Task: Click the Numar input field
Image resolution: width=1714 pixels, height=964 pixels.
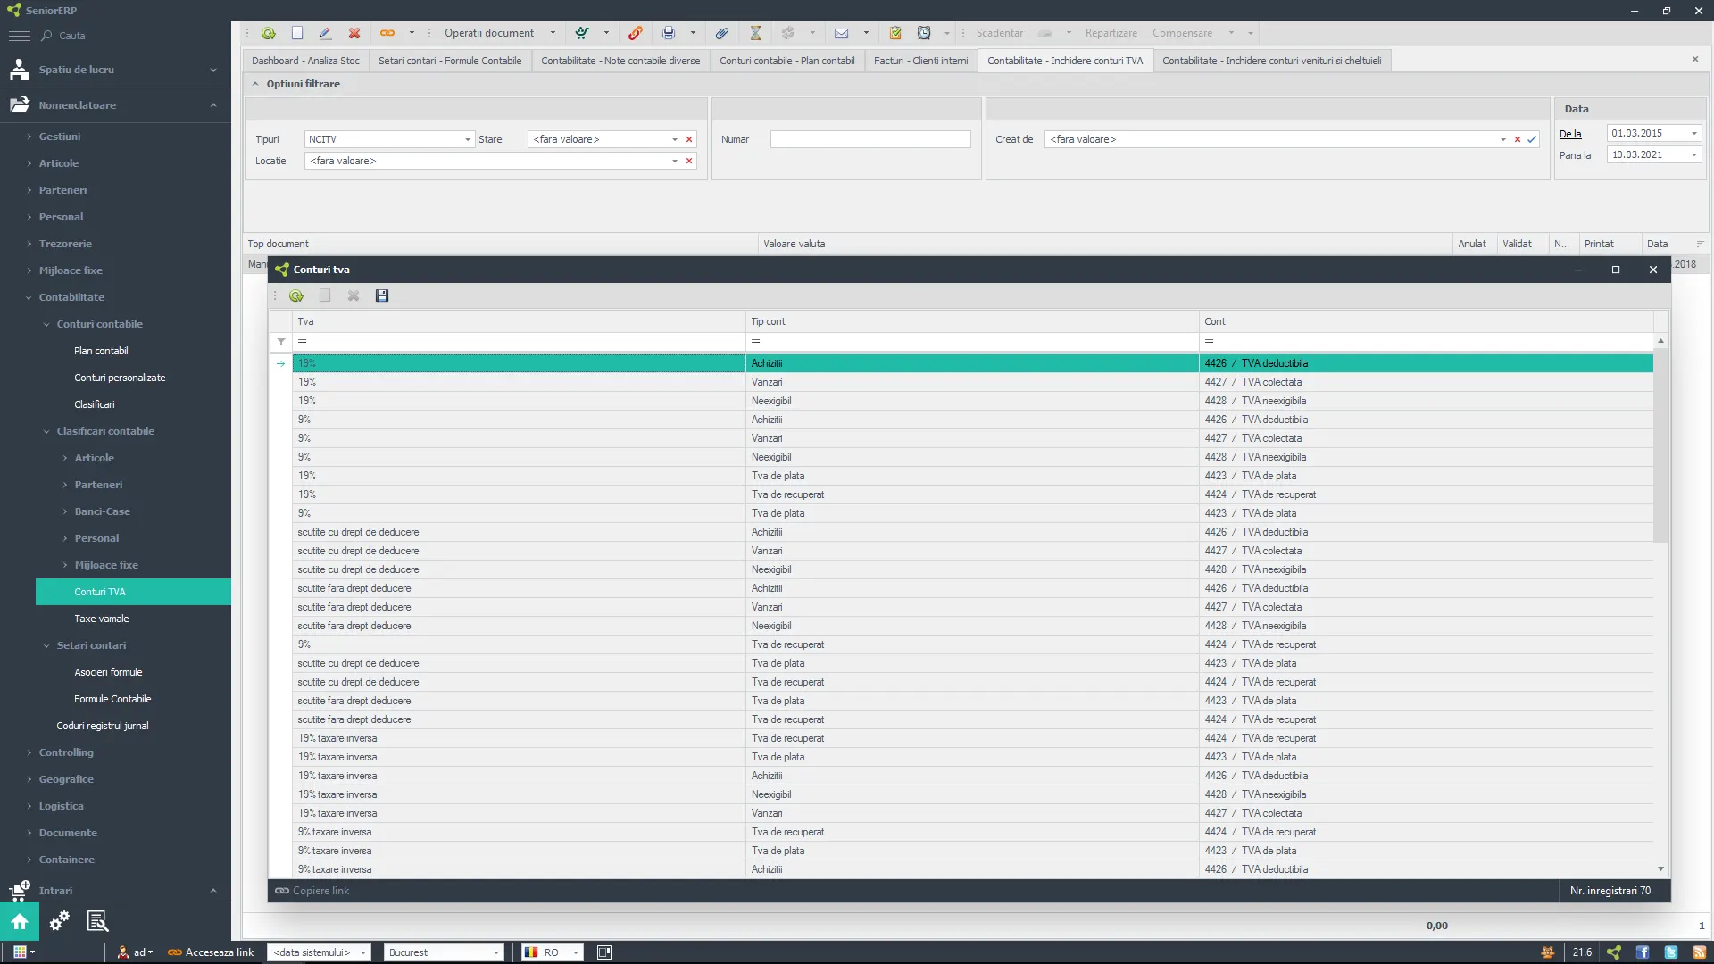Action: pyautogui.click(x=870, y=139)
